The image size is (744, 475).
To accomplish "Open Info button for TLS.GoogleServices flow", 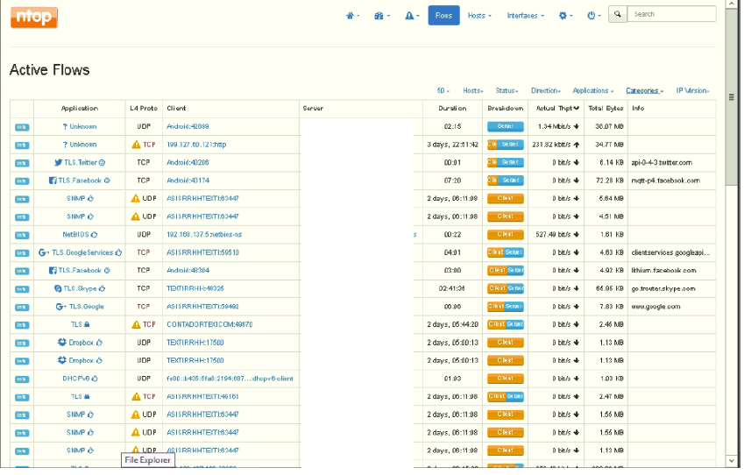I will [x=22, y=253].
